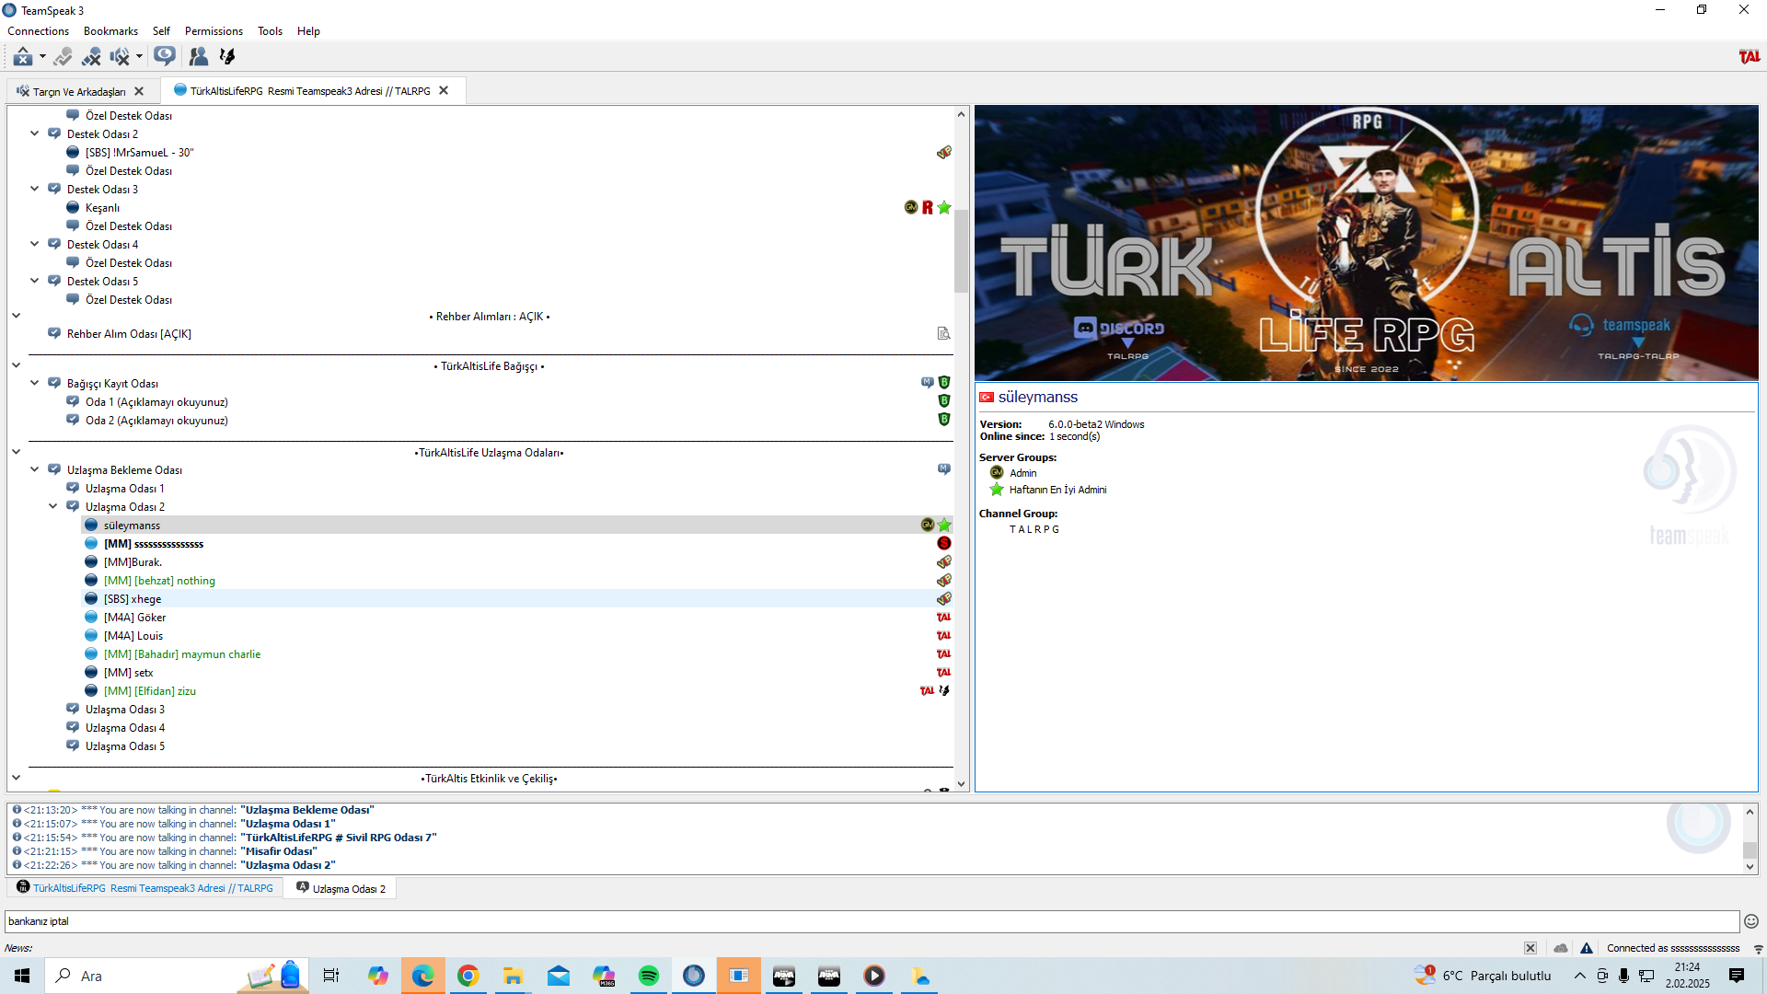
Task: Open the emoticon picker beside chat input
Action: 1751,921
